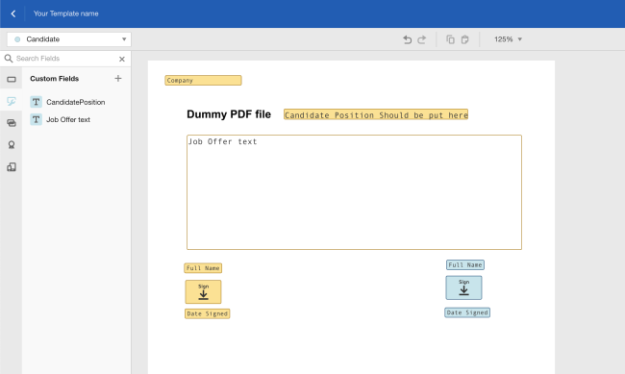Open the standard fields sidebar tab

[12, 80]
